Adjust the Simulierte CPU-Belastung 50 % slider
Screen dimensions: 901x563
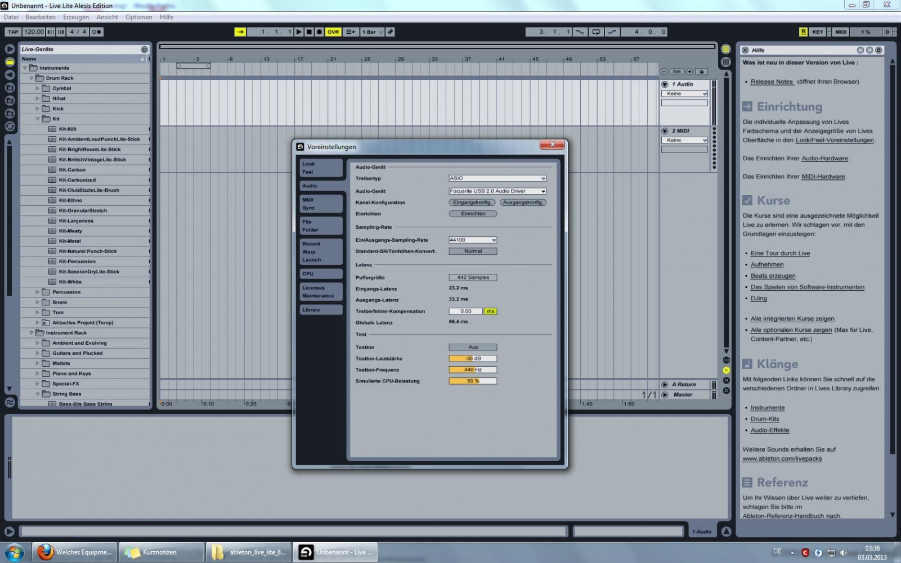coord(473,381)
